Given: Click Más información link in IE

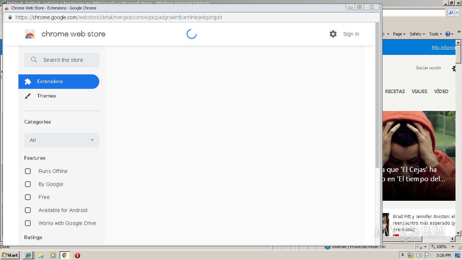Looking at the screenshot, I should (444, 47).
